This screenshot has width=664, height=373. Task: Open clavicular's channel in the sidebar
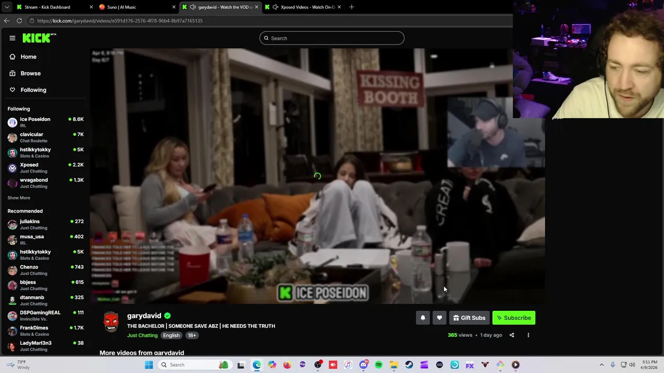coord(46,137)
